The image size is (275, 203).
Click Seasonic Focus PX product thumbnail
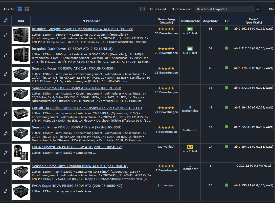click(21, 75)
